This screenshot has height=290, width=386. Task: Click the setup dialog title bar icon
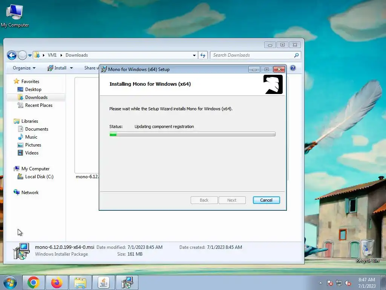(104, 69)
